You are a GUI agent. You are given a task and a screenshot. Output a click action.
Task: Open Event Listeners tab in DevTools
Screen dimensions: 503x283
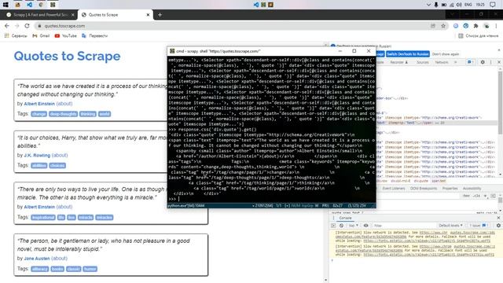coord(394,189)
